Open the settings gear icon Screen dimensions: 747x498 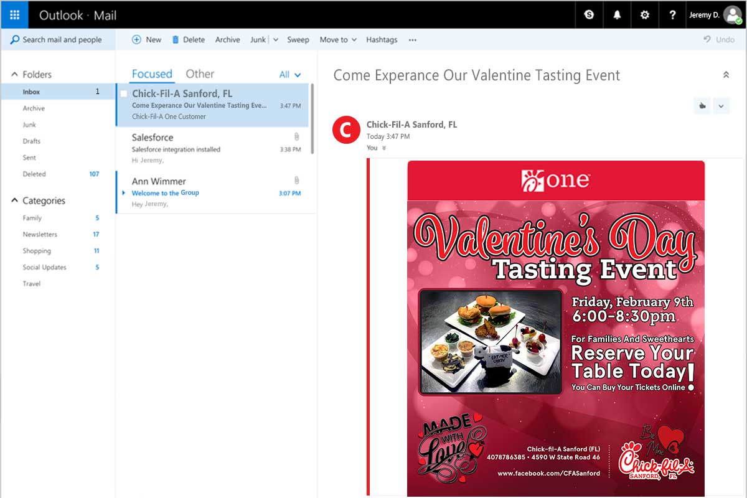645,15
